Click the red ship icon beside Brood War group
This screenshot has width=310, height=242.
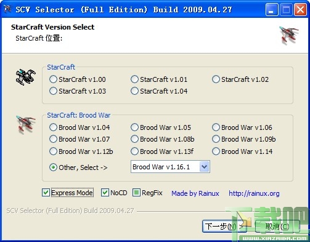tap(26, 124)
